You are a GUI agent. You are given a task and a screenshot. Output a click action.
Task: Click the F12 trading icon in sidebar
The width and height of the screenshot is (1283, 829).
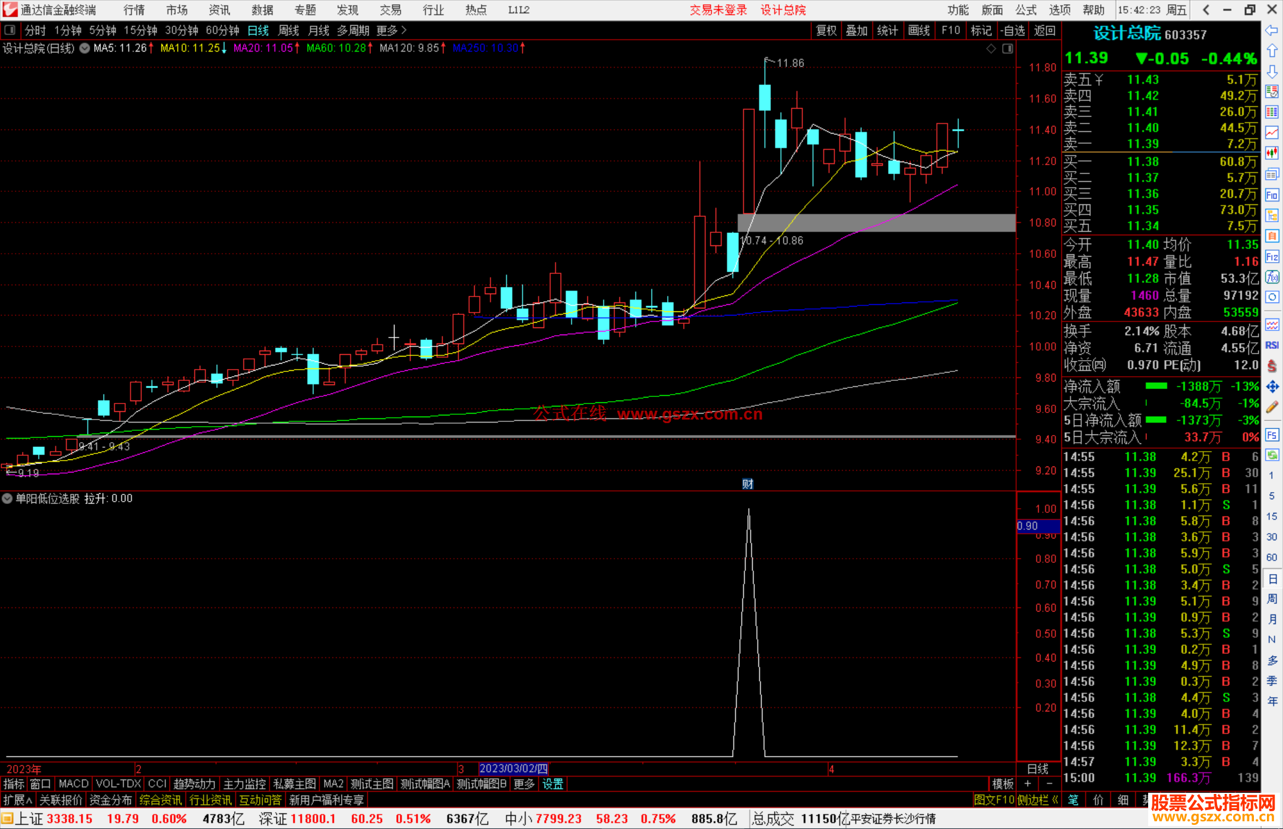[1272, 257]
